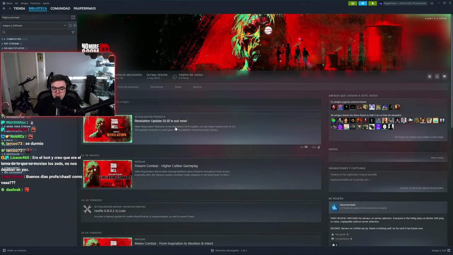Switch to the TIENDA section
Screen dimensions: 453x255
click(x=19, y=8)
